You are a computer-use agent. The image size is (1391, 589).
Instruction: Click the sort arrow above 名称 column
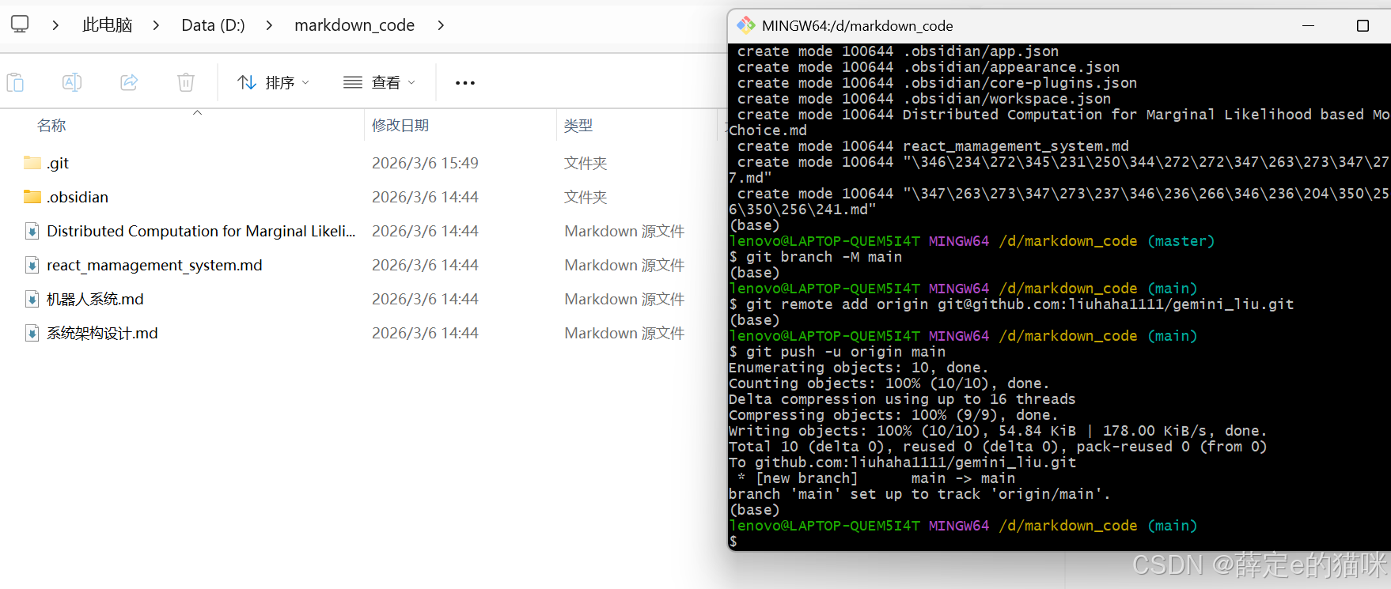tap(198, 113)
